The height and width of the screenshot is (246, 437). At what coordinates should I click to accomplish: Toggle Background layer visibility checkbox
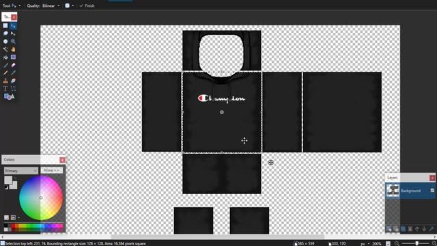point(432,191)
